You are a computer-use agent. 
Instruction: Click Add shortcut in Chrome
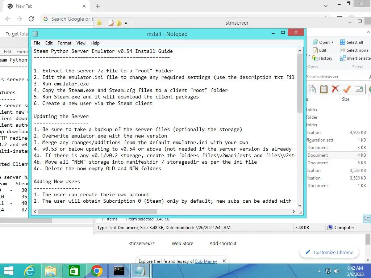click(223, 243)
